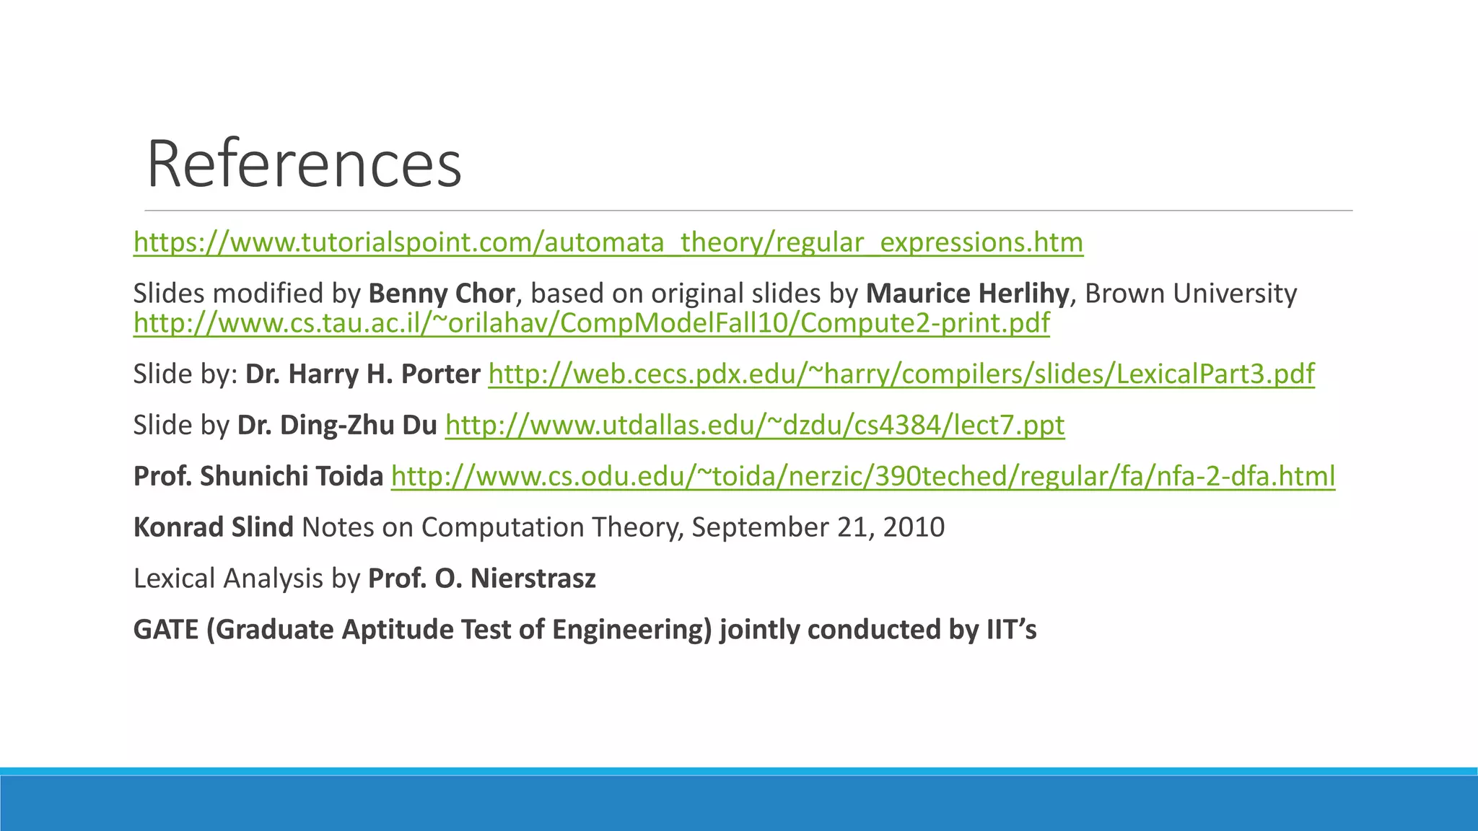Open the tutorialspoint regular expressions link

pyautogui.click(x=608, y=242)
